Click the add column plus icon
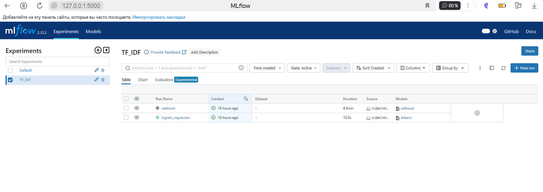The image size is (543, 192). pyautogui.click(x=477, y=113)
